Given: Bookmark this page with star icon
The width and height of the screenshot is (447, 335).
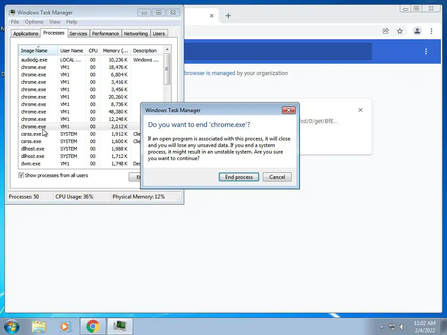Looking at the screenshot, I should [x=400, y=31].
